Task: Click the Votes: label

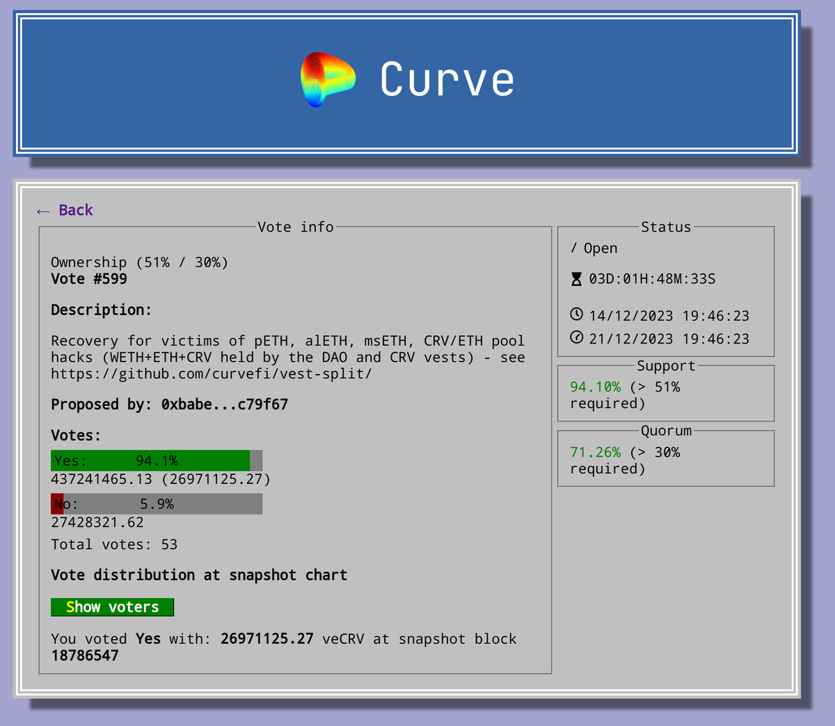Action: [x=76, y=435]
